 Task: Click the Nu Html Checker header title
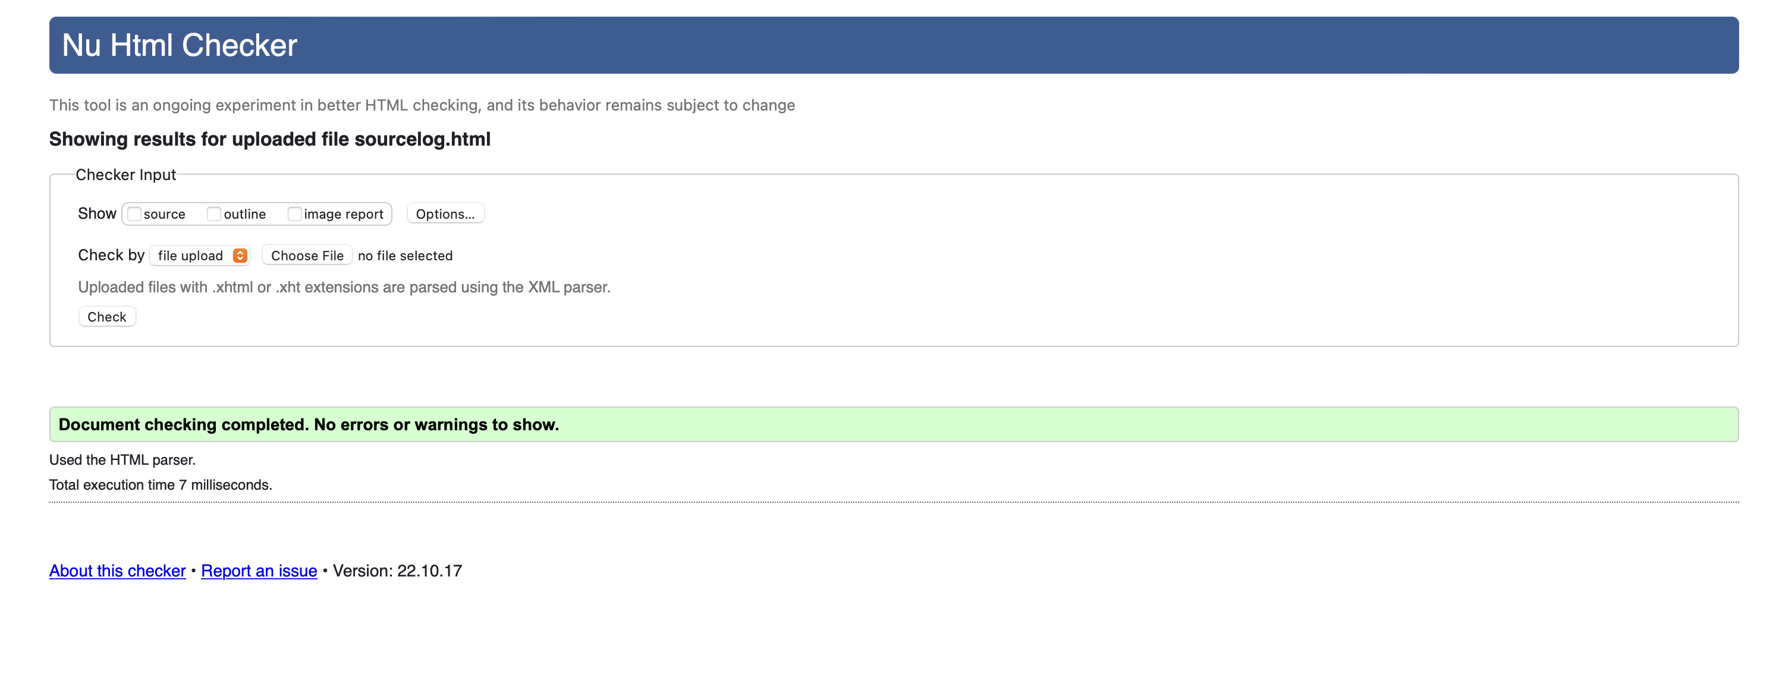(x=180, y=46)
